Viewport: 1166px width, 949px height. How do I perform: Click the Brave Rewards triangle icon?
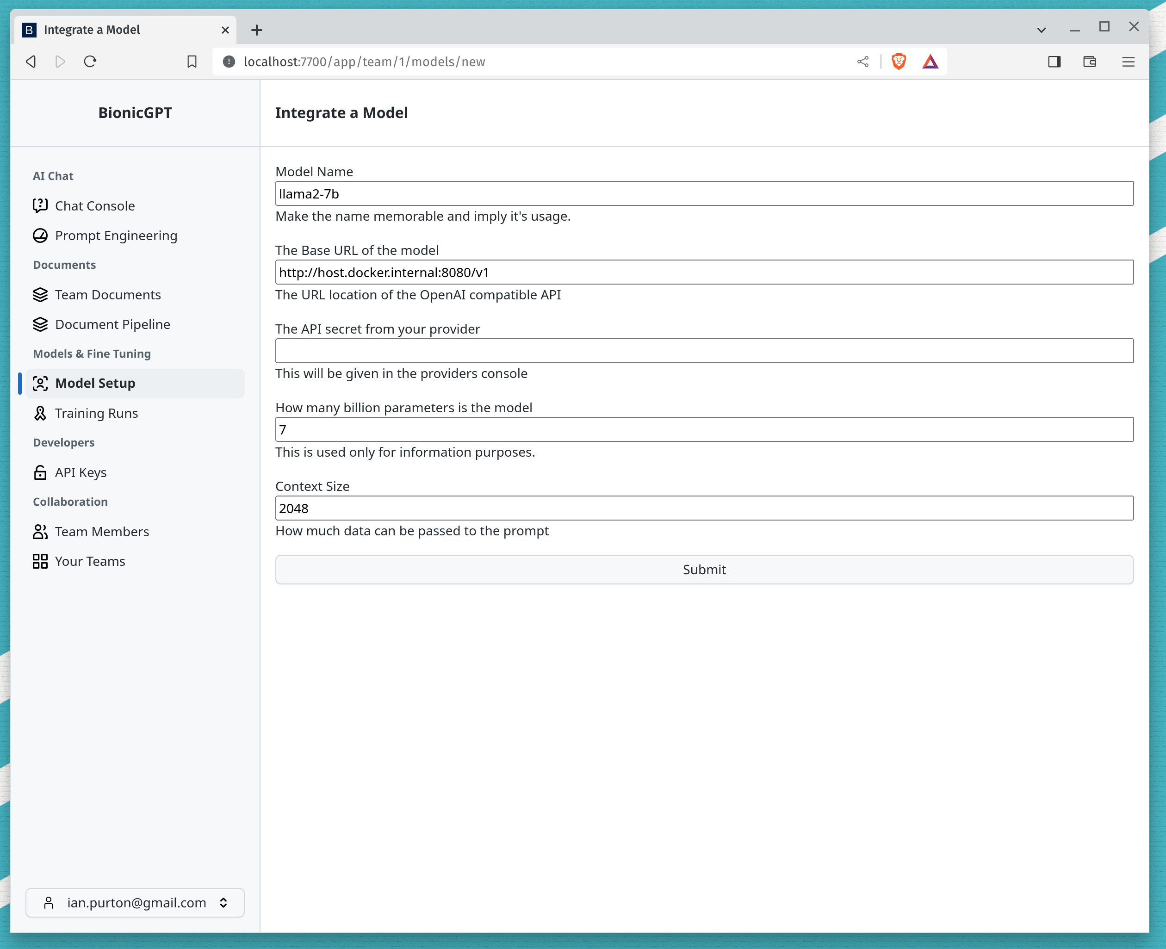pos(930,61)
